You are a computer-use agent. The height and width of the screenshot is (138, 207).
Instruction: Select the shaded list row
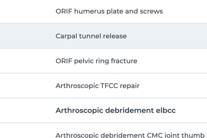104,36
